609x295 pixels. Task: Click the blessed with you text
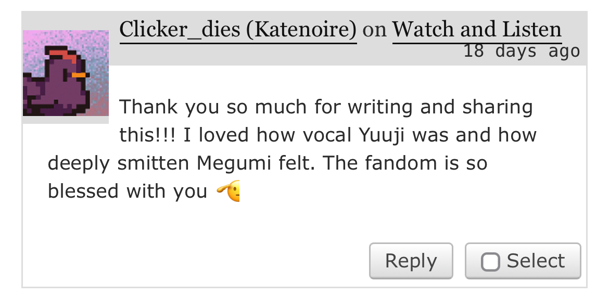(x=128, y=191)
